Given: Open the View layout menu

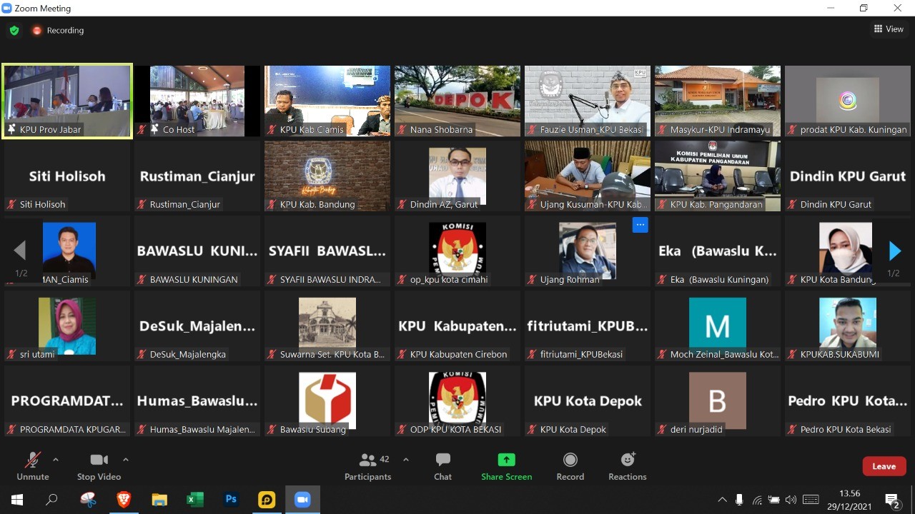Looking at the screenshot, I should coord(889,29).
